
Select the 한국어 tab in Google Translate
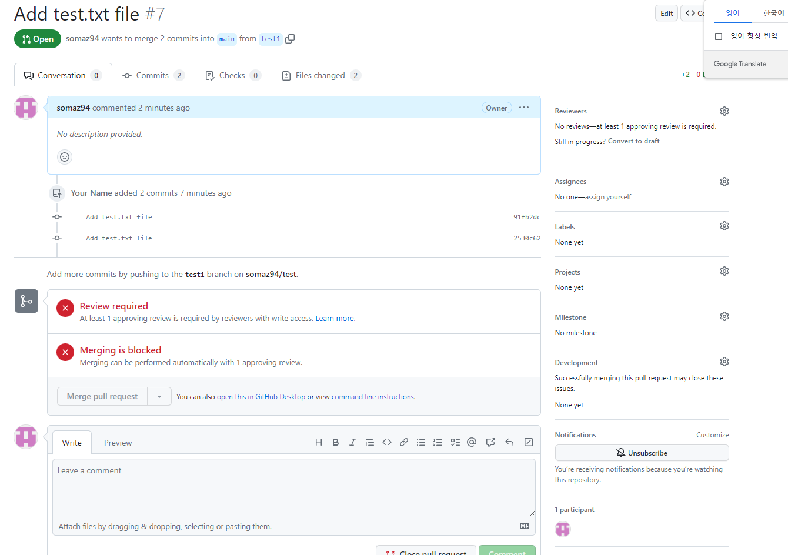[x=774, y=13]
